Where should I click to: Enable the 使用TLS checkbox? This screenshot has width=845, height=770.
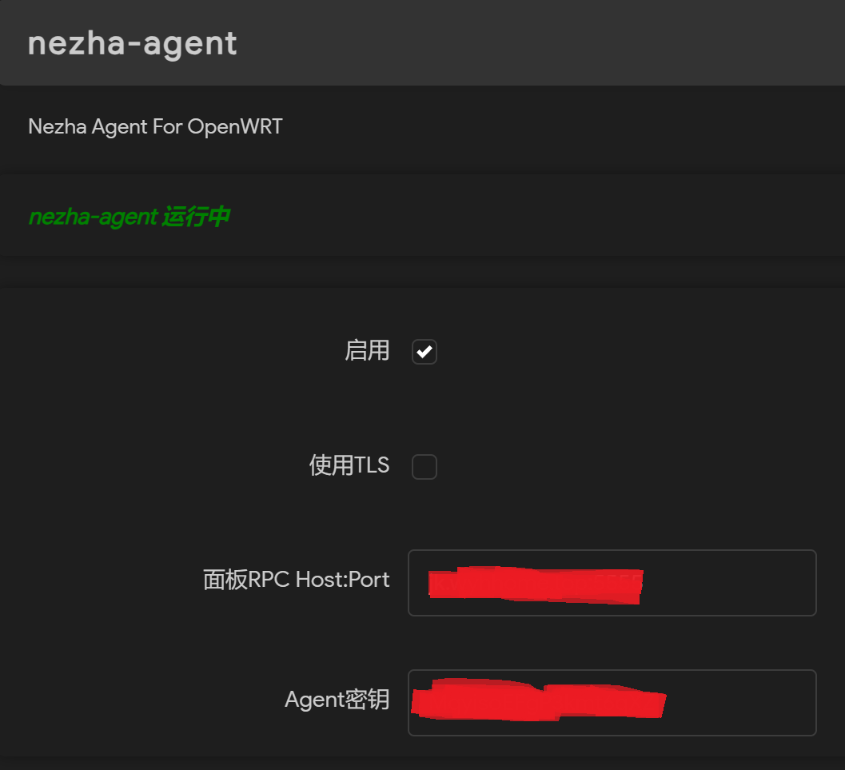pos(424,467)
